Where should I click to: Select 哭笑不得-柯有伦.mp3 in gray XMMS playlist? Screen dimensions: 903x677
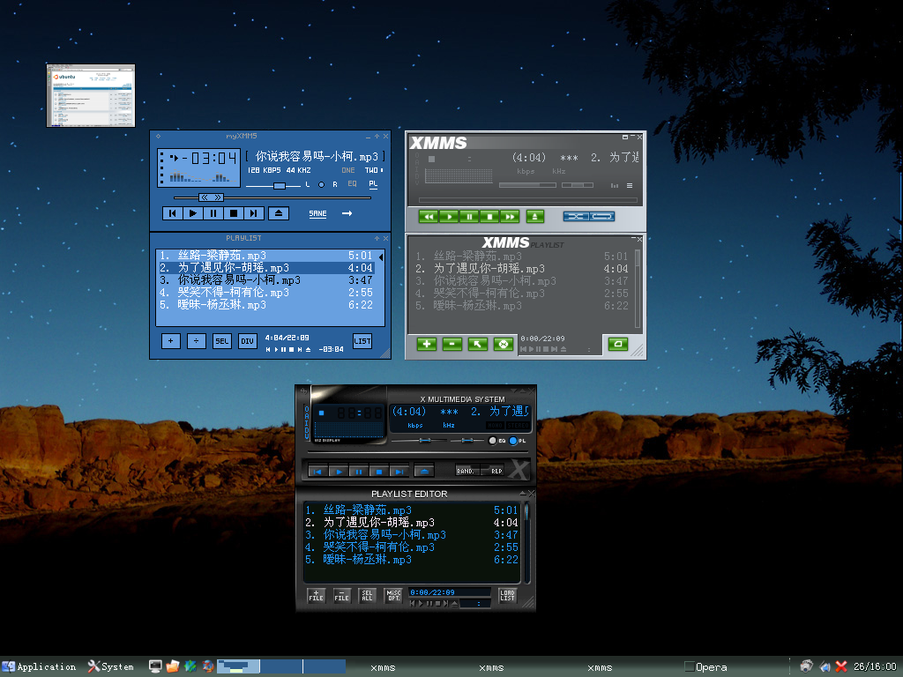pyautogui.click(x=522, y=294)
